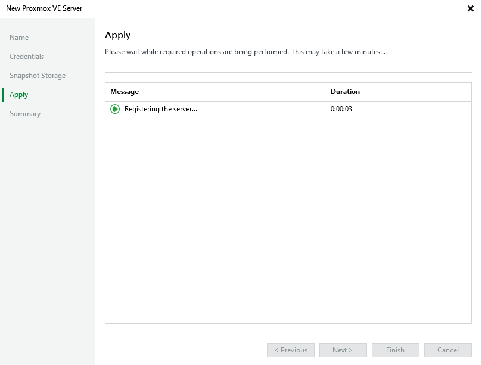
Task: Click the 'Please wait while required operations' description
Action: (x=245, y=52)
